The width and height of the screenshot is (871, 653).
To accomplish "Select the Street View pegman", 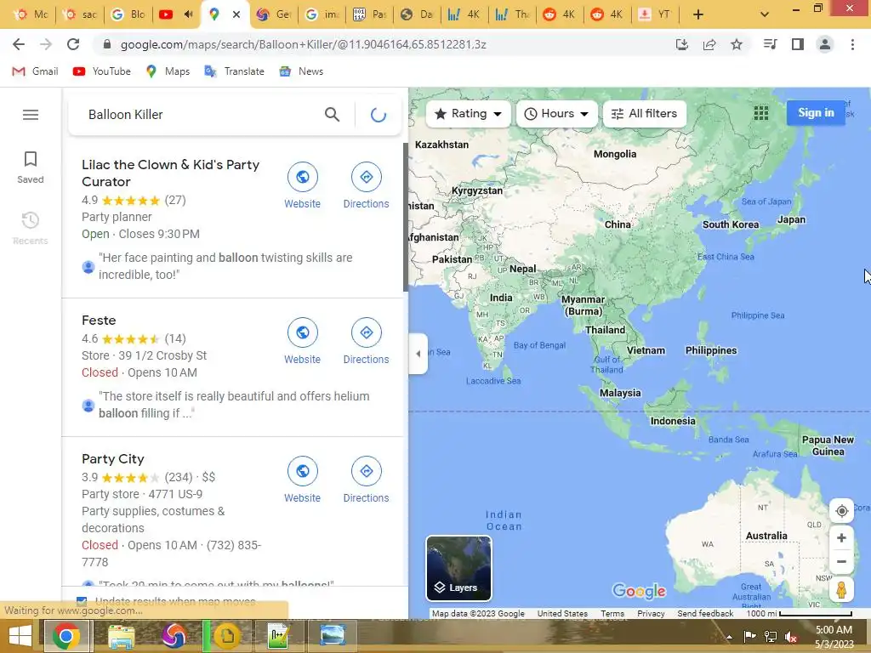I will click(841, 590).
